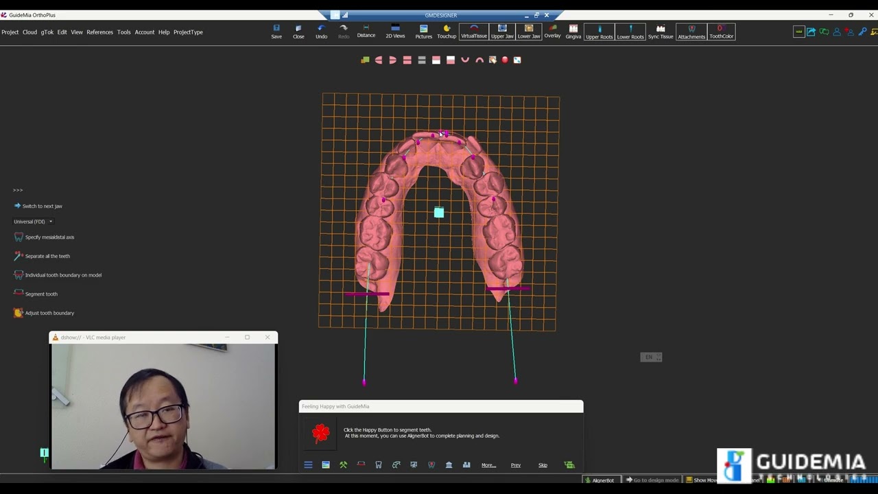
Task: Toggle Upper Jaw visibility
Action: point(502,32)
